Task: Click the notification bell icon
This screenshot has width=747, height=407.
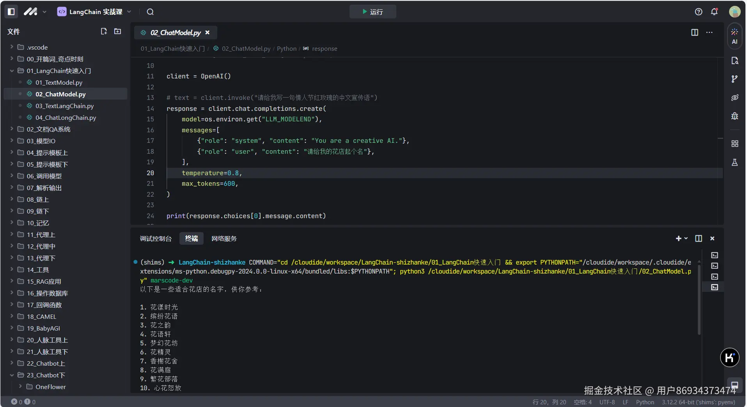Action: (714, 12)
